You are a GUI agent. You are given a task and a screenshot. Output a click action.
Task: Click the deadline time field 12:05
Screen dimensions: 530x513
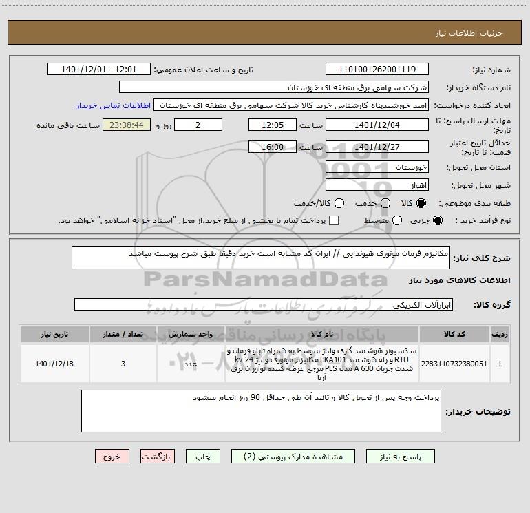click(273, 125)
